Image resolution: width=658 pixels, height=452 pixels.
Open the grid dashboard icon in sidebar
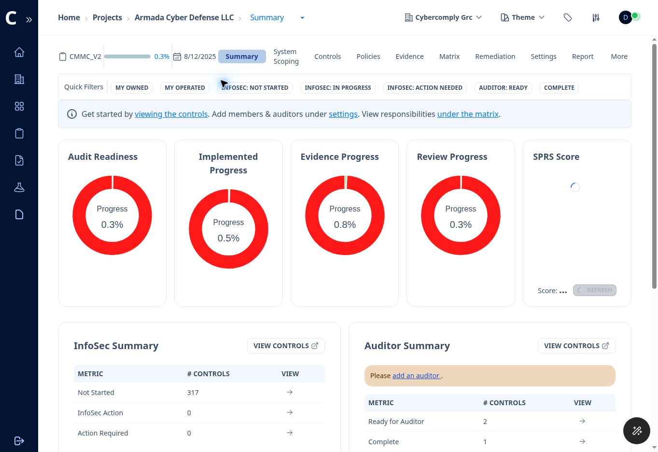[x=19, y=106]
